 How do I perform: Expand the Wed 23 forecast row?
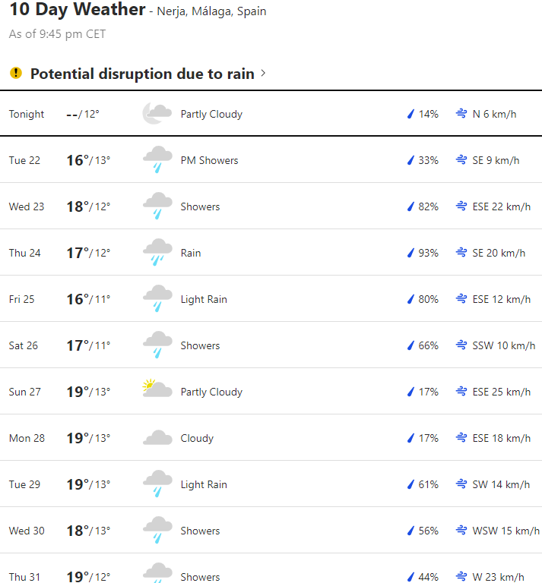271,206
